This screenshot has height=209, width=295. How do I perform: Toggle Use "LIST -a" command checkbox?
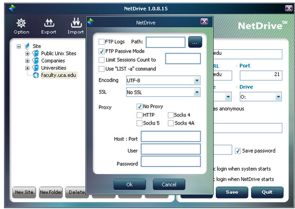(101, 69)
